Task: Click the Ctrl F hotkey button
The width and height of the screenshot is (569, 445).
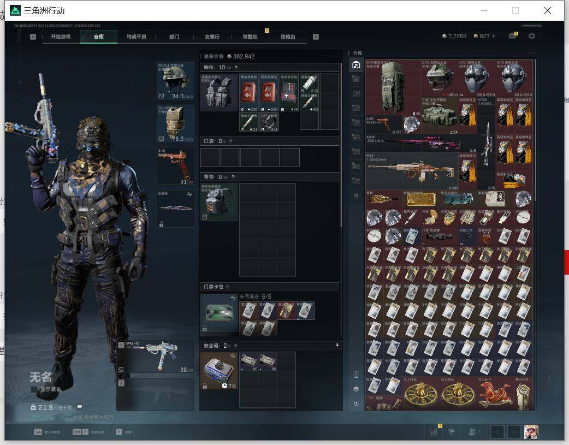Action: (x=88, y=432)
